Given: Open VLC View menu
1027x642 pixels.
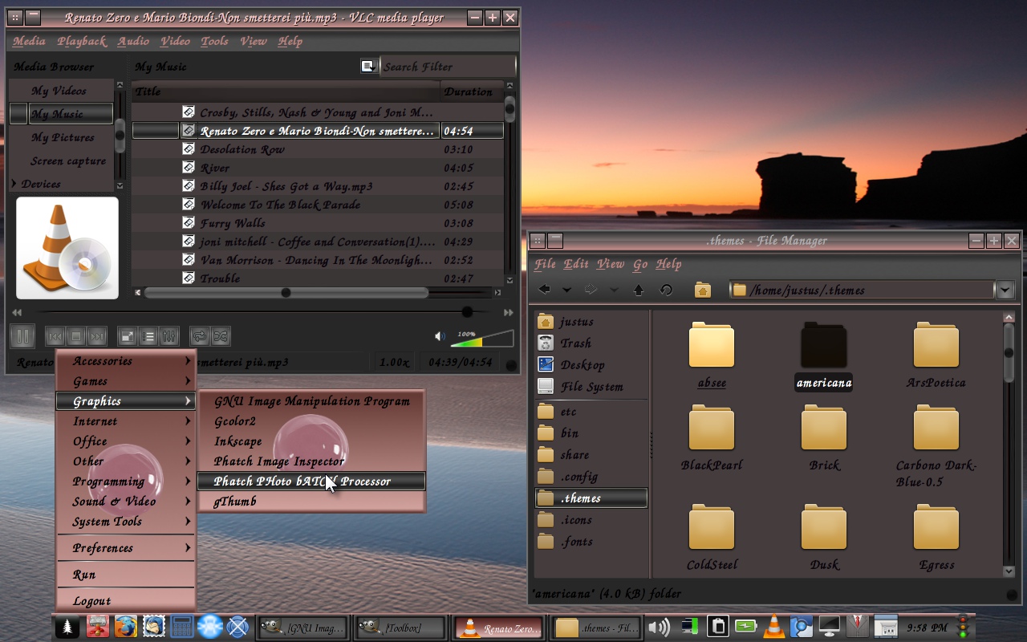Looking at the screenshot, I should pos(254,41).
